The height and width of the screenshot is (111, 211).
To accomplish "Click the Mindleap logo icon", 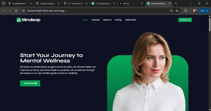I will (x=19, y=20).
